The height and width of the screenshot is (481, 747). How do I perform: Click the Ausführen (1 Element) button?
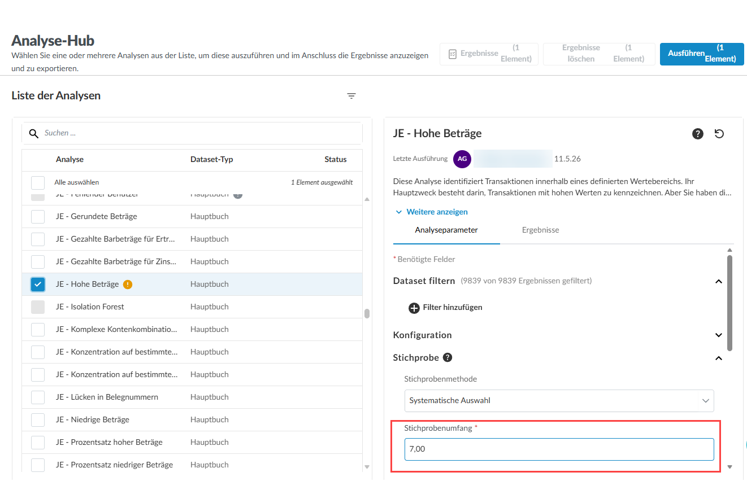pyautogui.click(x=702, y=54)
